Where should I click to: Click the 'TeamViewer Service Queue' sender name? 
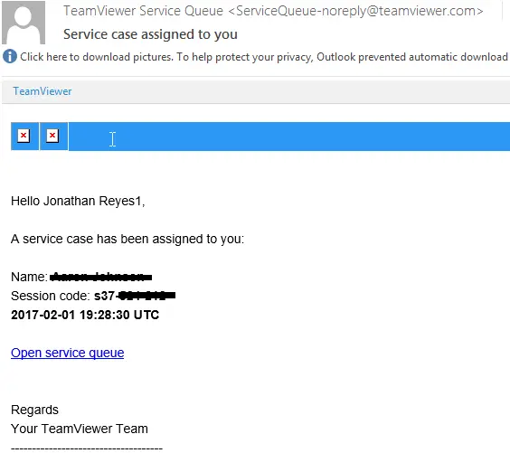(x=143, y=11)
